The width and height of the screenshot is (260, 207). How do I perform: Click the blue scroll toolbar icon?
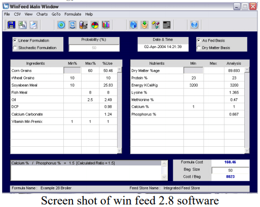pos(72,25)
